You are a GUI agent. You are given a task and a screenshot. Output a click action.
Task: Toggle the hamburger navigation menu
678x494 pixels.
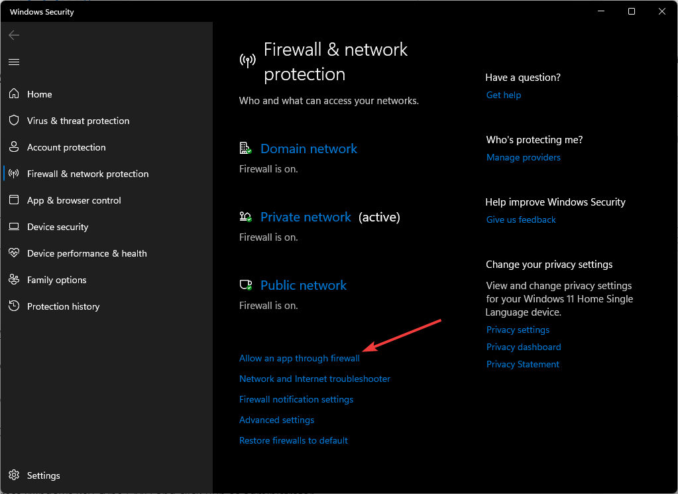[14, 62]
